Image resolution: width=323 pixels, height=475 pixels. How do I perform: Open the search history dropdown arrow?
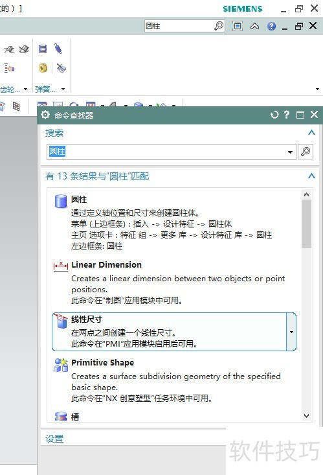click(290, 152)
